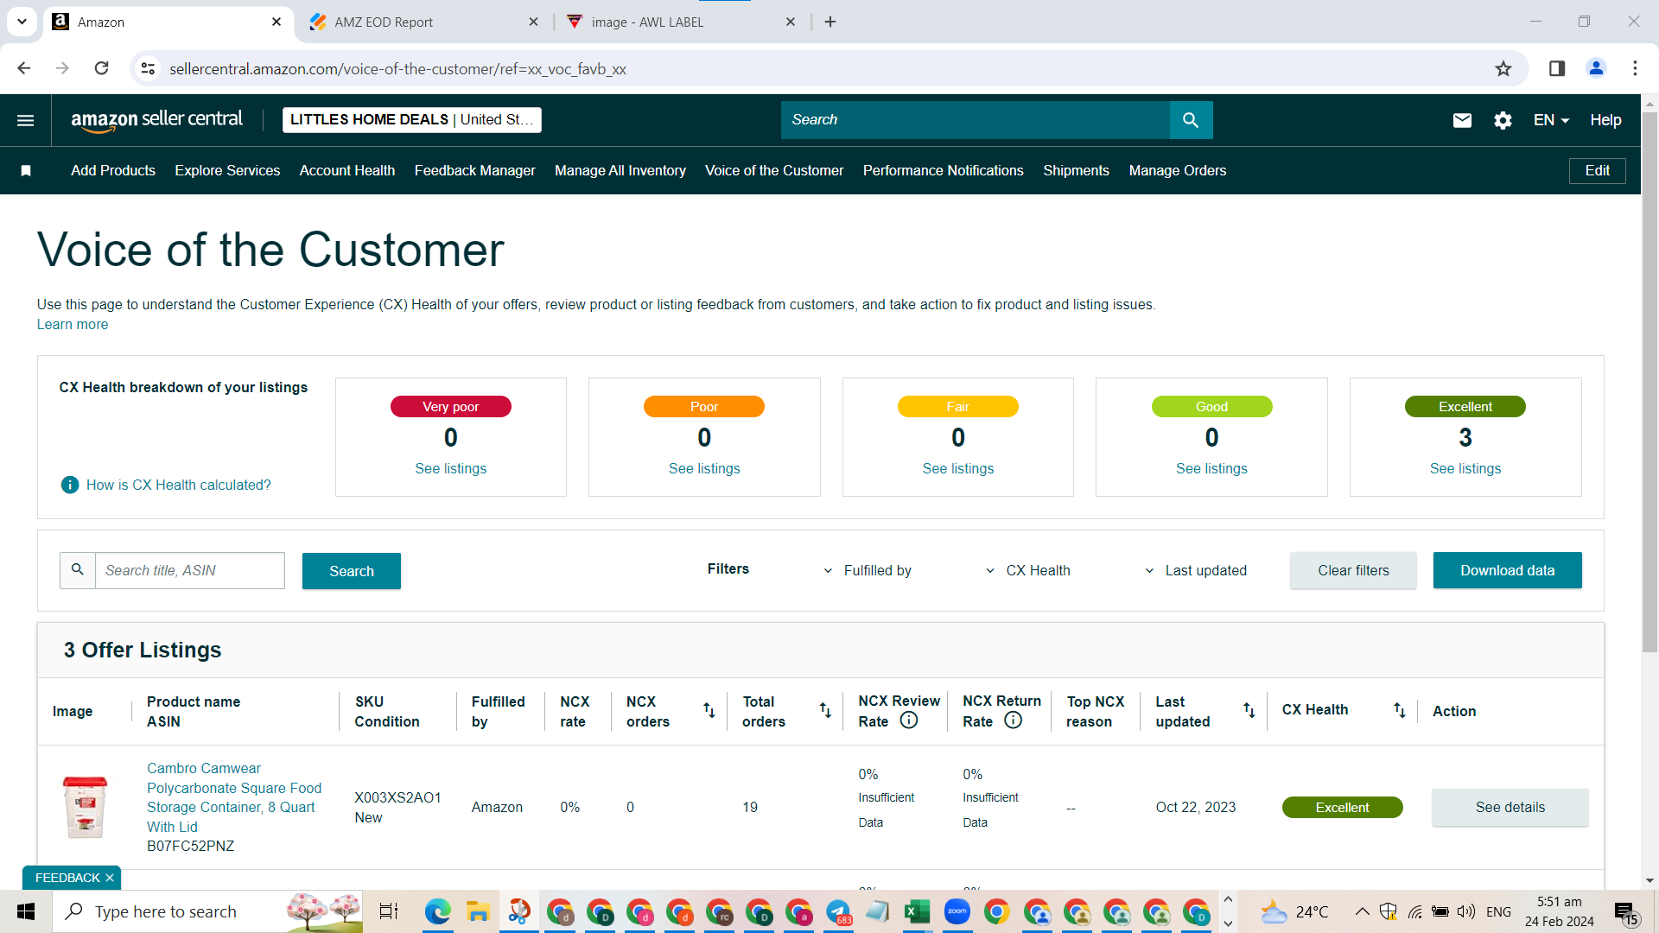Bookmark this page with the star icon

1503,69
